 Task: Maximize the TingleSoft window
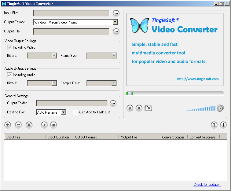click(x=221, y=4)
